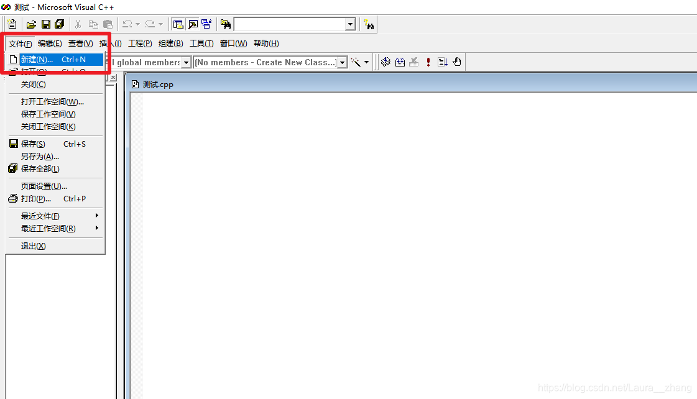Click the Redo arrow icon
The width and height of the screenshot is (697, 399).
[x=150, y=24]
